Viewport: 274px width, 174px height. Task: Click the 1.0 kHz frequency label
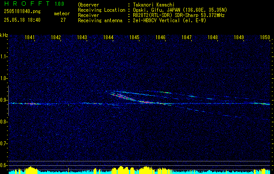coord(3,78)
